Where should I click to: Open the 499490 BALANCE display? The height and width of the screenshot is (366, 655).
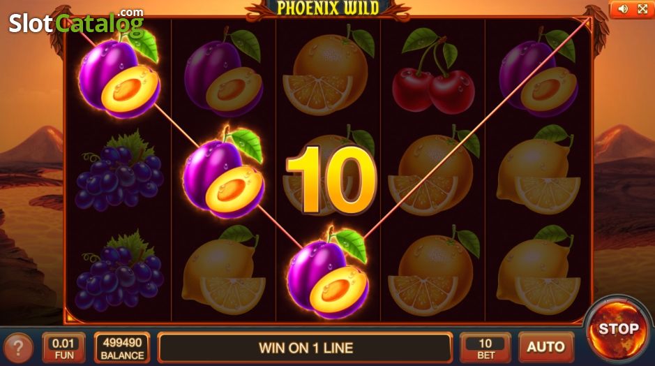pyautogui.click(x=122, y=348)
